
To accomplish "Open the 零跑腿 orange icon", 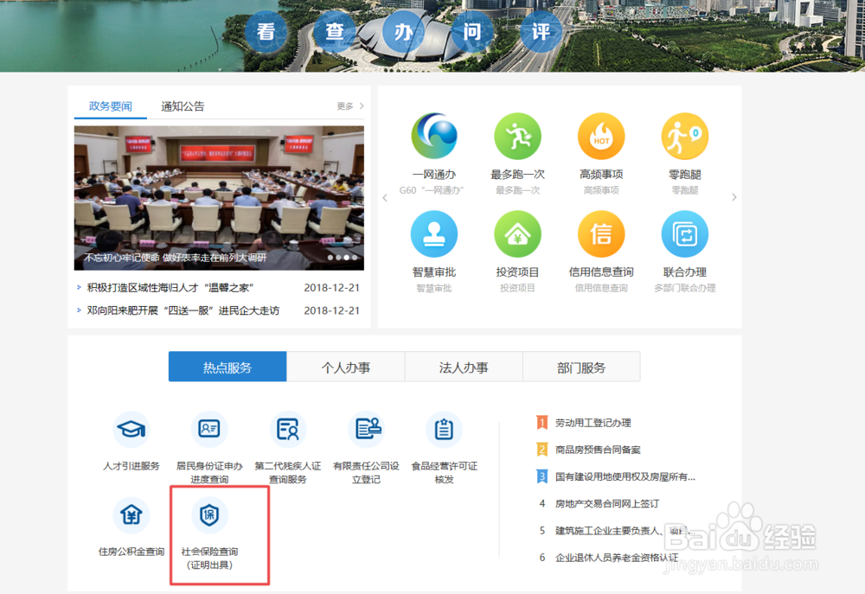I will 684,136.
